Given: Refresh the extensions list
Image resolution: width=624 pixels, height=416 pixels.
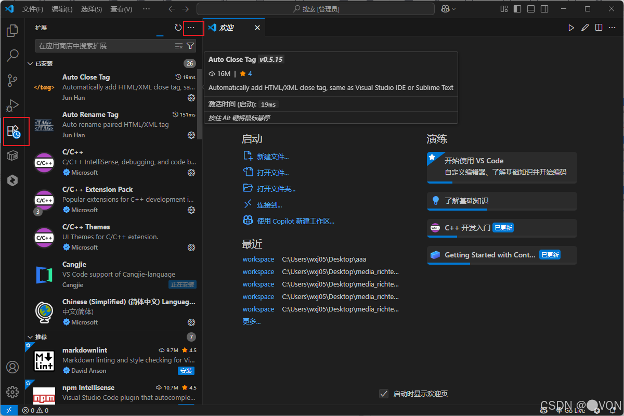Looking at the screenshot, I should point(178,28).
